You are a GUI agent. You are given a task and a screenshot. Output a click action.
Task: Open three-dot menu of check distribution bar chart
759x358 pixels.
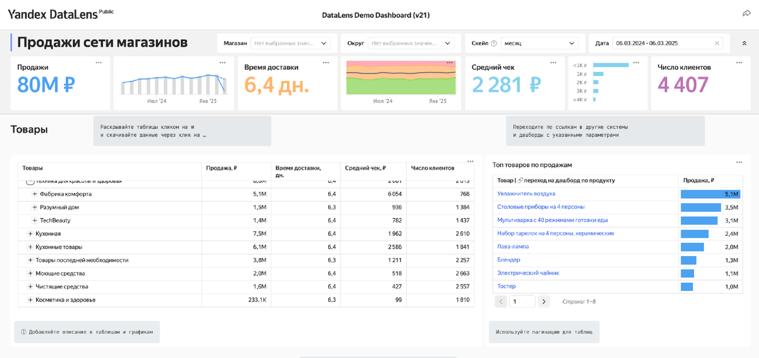point(638,63)
